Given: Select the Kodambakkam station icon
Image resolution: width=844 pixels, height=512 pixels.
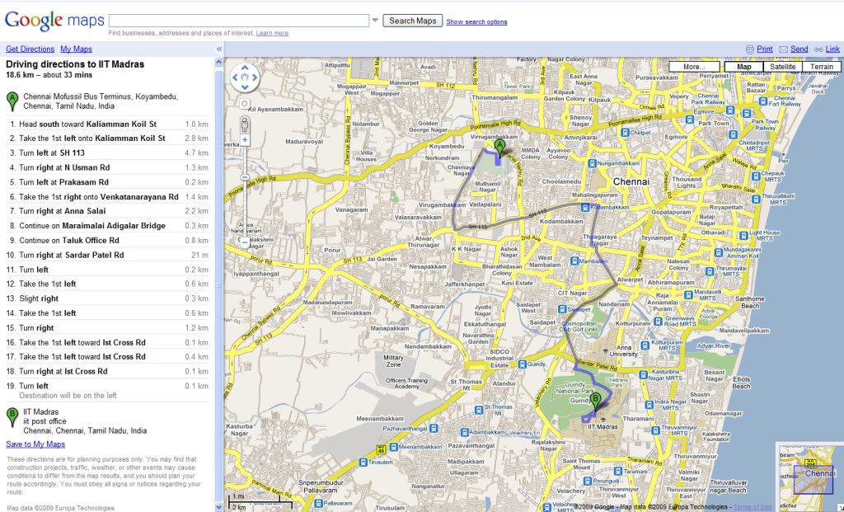Looking at the screenshot, I should tap(584, 207).
